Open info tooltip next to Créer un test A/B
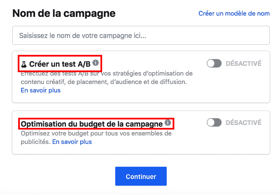 95,62
